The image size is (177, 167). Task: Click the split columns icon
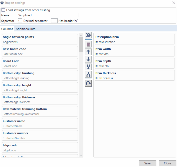88,74
